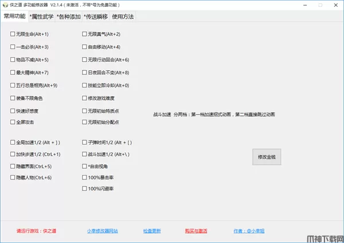Check 无限行动回合(Alt+6) option
The height and width of the screenshot is (243, 344).
pos(84,59)
